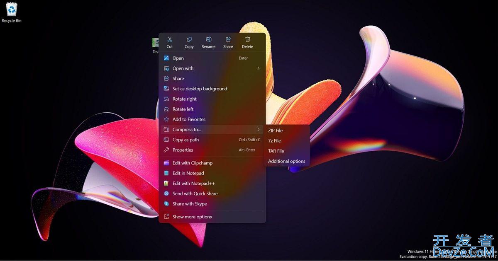This screenshot has height=261, width=498.
Task: Choose Edit in Notepad
Action: tap(212, 173)
